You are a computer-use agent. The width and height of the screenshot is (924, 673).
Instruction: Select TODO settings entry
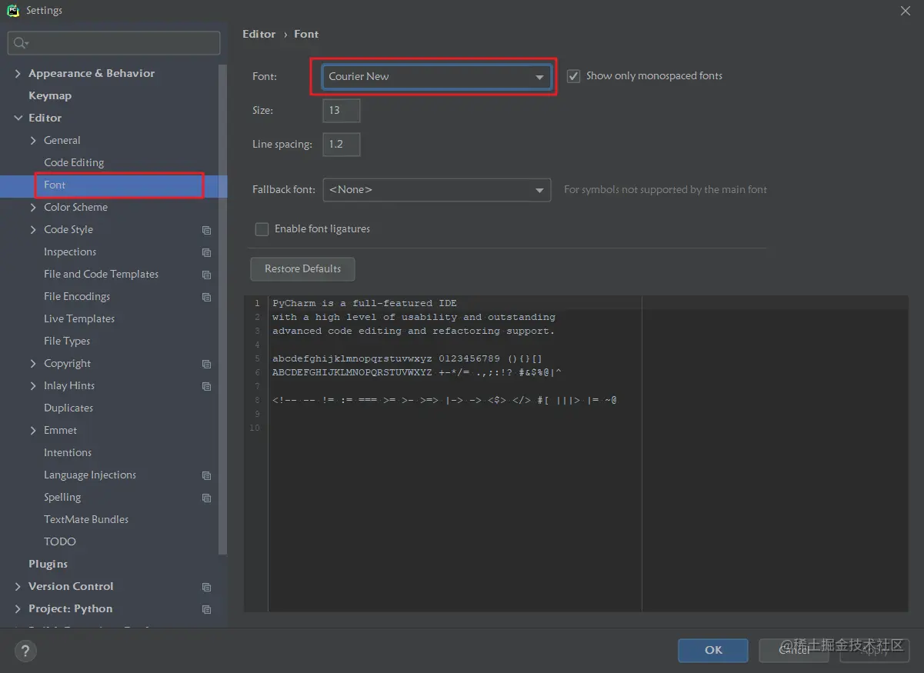[60, 542]
